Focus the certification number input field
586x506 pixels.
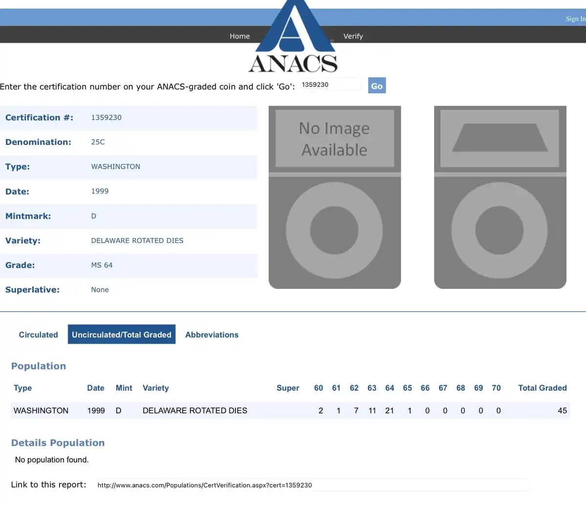tap(331, 84)
